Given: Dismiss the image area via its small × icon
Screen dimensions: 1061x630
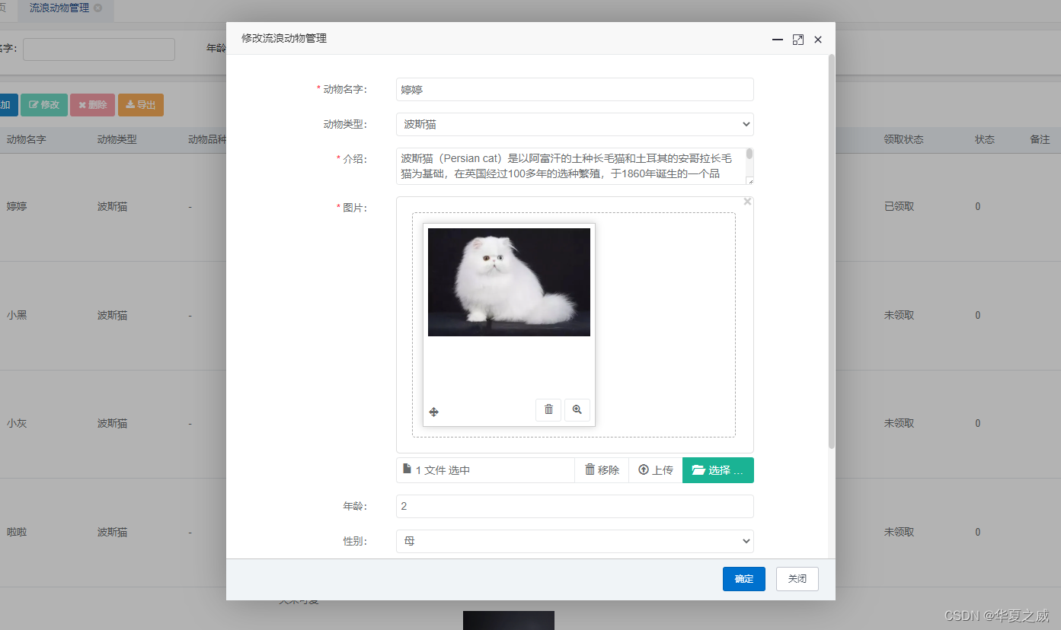Looking at the screenshot, I should tap(747, 201).
